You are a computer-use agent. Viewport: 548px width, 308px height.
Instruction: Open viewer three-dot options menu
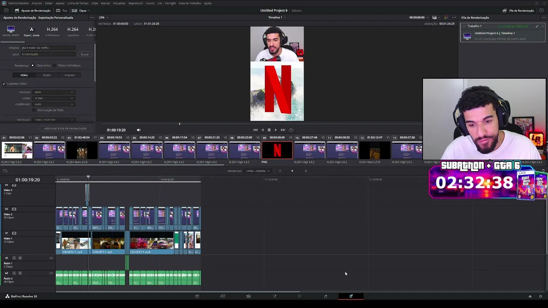point(454,18)
